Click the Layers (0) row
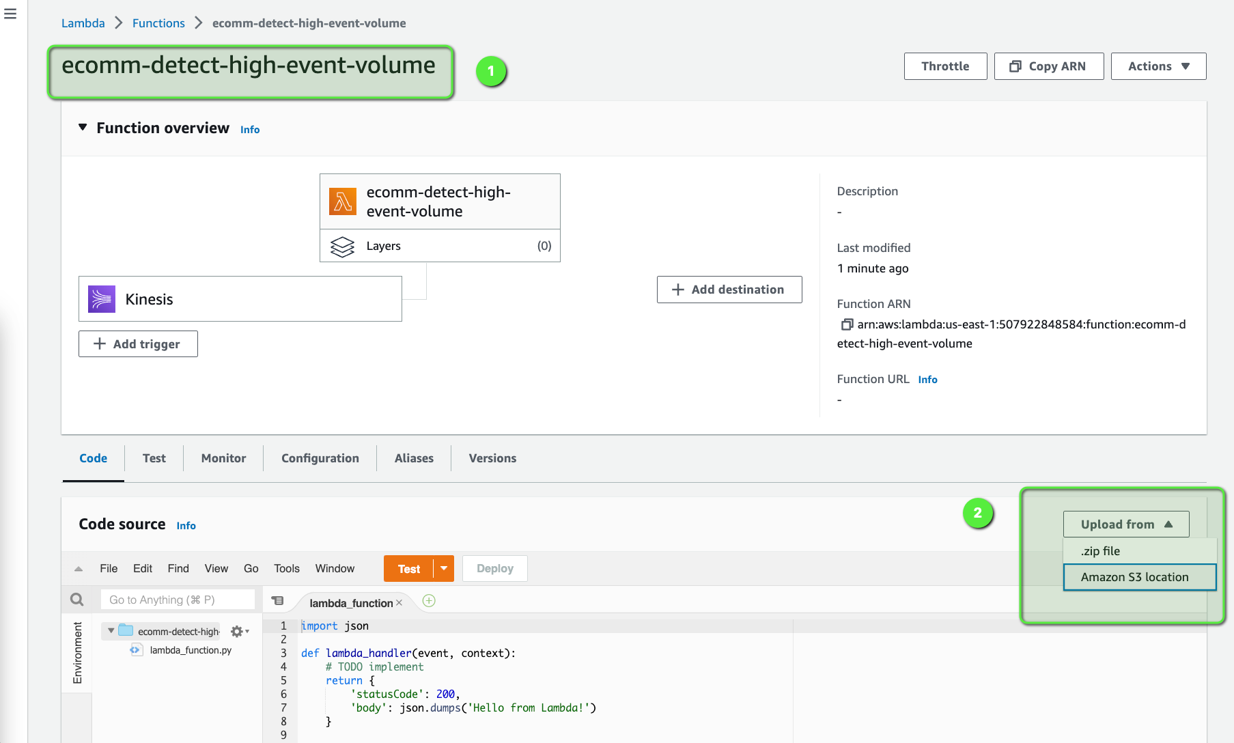 pos(440,246)
